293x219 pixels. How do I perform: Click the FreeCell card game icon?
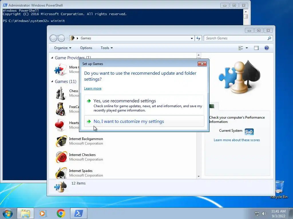(61, 109)
